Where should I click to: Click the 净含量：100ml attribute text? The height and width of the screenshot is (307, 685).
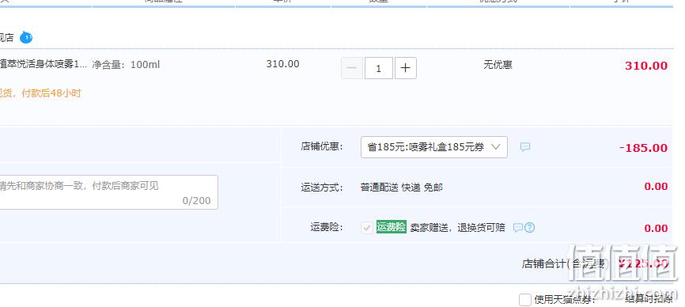tap(126, 65)
